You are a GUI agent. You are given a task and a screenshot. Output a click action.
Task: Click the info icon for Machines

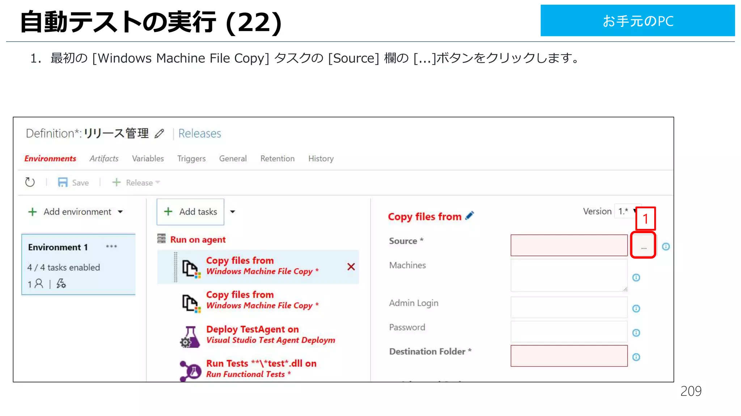coord(636,277)
